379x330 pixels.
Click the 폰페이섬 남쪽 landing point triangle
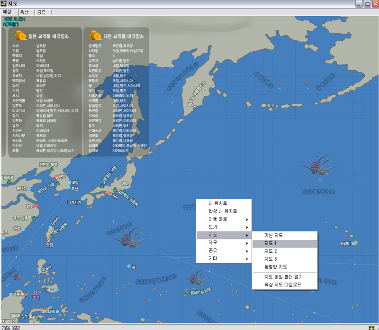187,291
